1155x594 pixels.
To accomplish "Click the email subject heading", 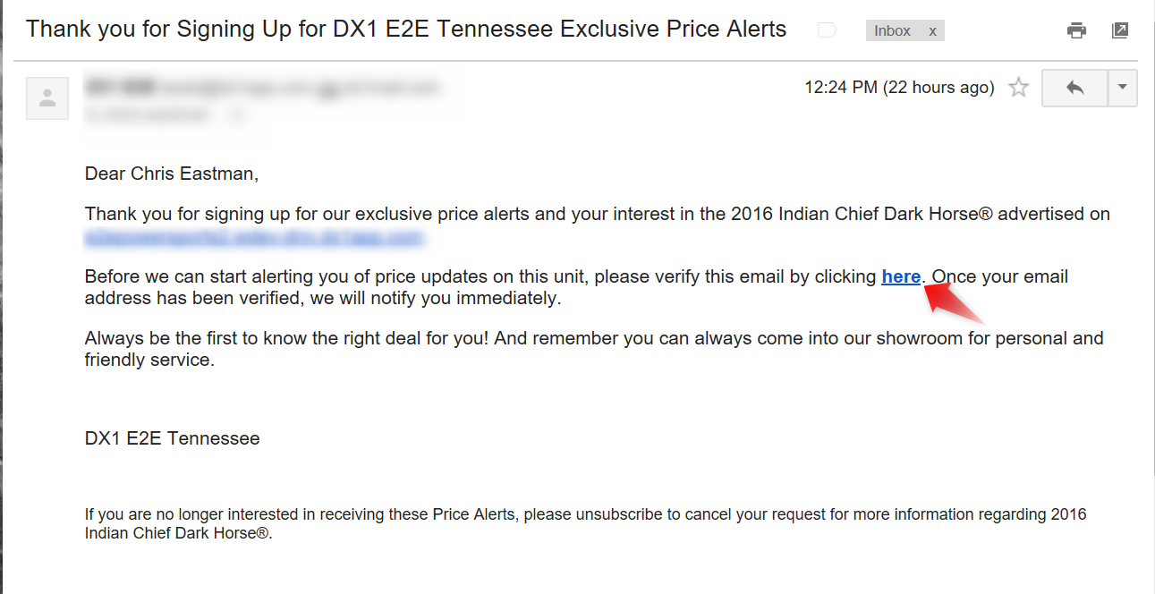I will click(406, 29).
